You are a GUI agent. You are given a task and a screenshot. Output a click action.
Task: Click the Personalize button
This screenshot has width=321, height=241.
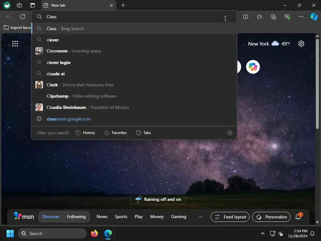click(271, 217)
